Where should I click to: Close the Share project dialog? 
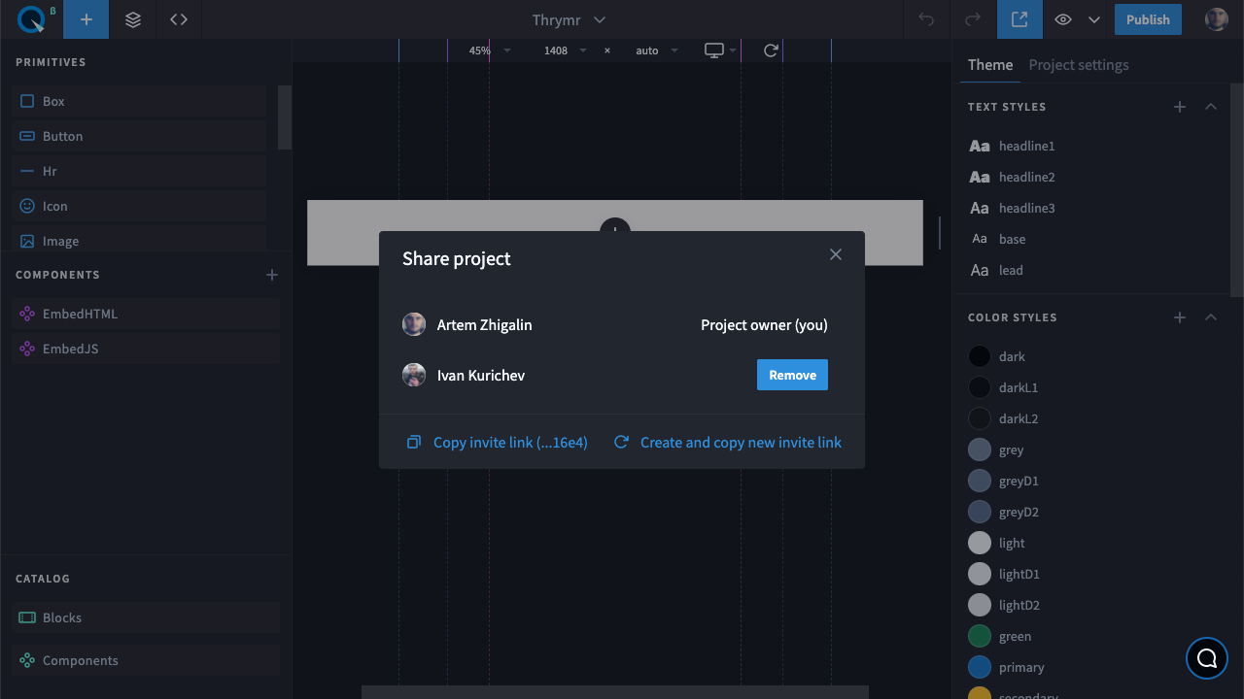[x=836, y=254]
